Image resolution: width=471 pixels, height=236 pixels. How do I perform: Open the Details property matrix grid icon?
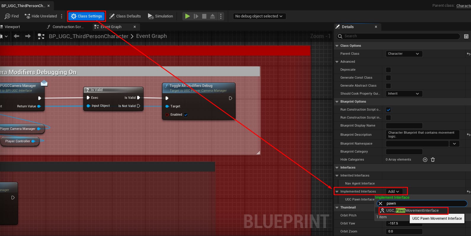(x=466, y=36)
